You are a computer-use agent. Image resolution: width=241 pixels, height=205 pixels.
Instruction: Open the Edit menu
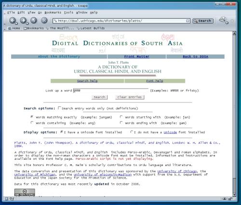[21, 13]
